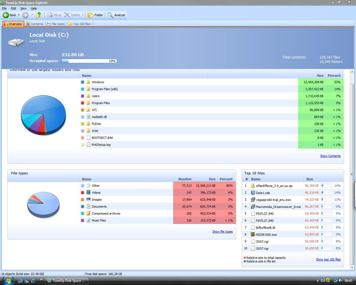Click the Images file type icon
Image resolution: width=356 pixels, height=285 pixels.
tap(88, 199)
